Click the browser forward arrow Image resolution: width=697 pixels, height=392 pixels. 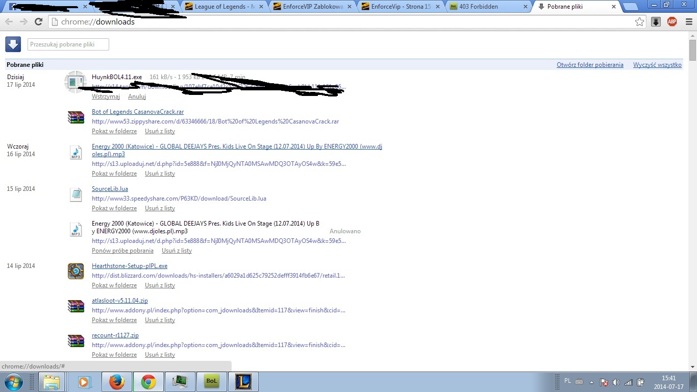point(23,21)
